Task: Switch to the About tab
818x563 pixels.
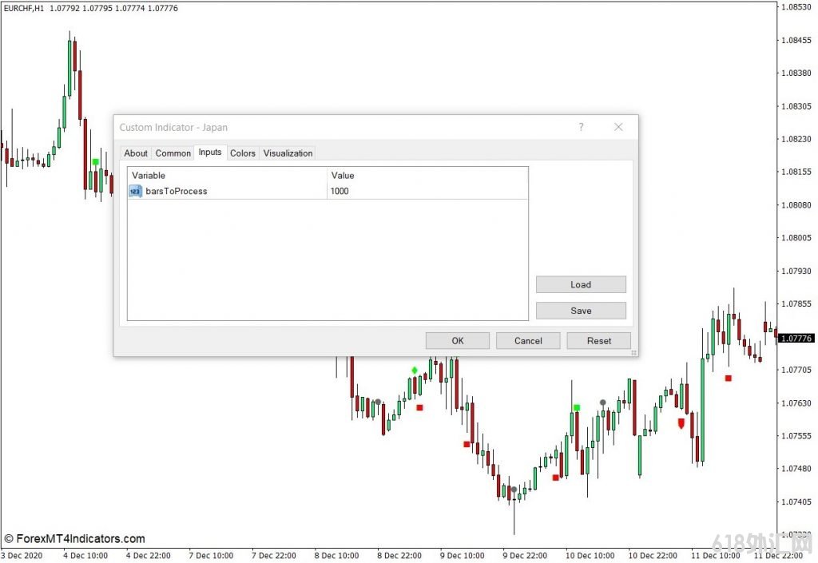Action: pos(136,153)
